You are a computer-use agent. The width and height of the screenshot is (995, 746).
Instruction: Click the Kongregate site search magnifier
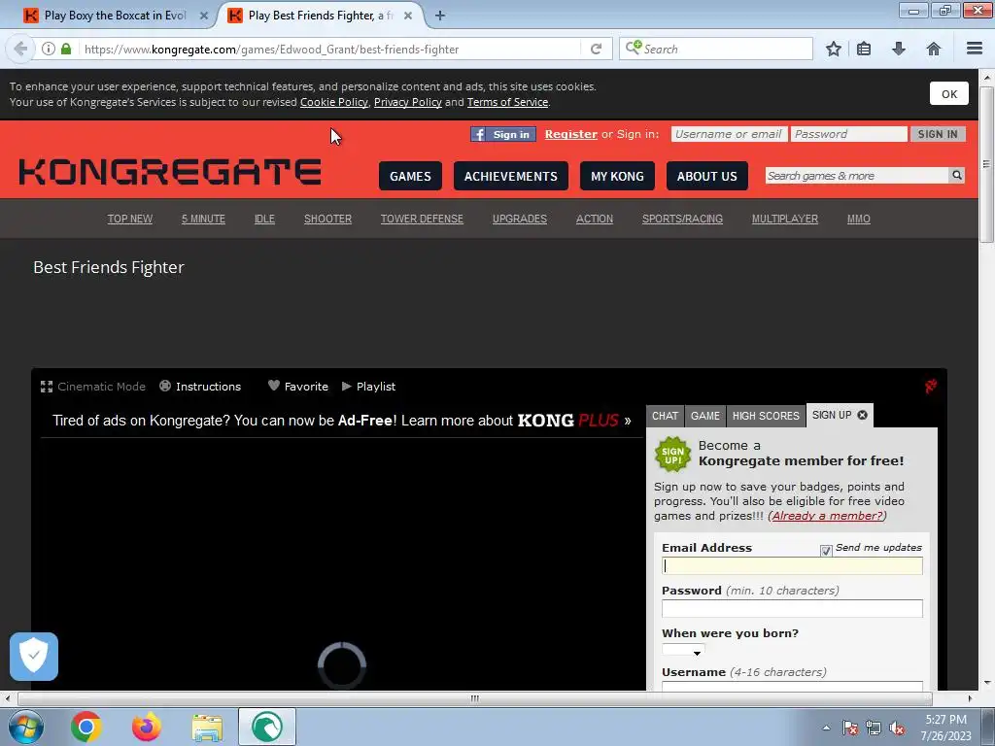956,175
